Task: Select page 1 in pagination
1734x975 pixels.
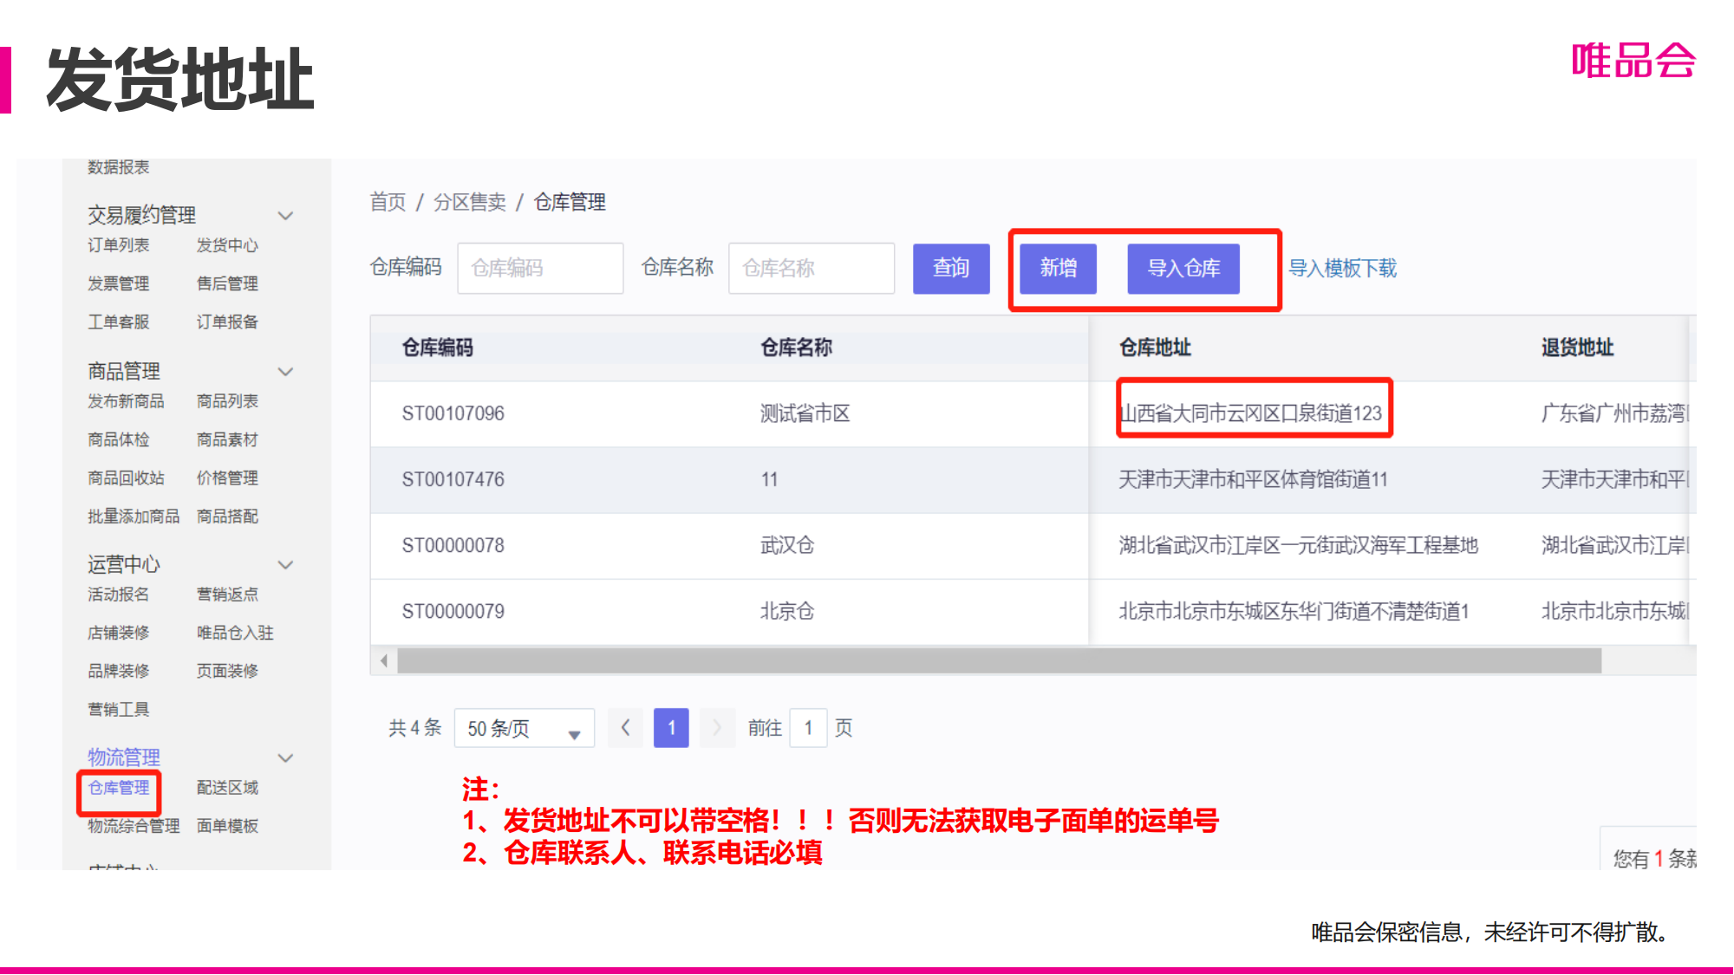Action: click(671, 728)
